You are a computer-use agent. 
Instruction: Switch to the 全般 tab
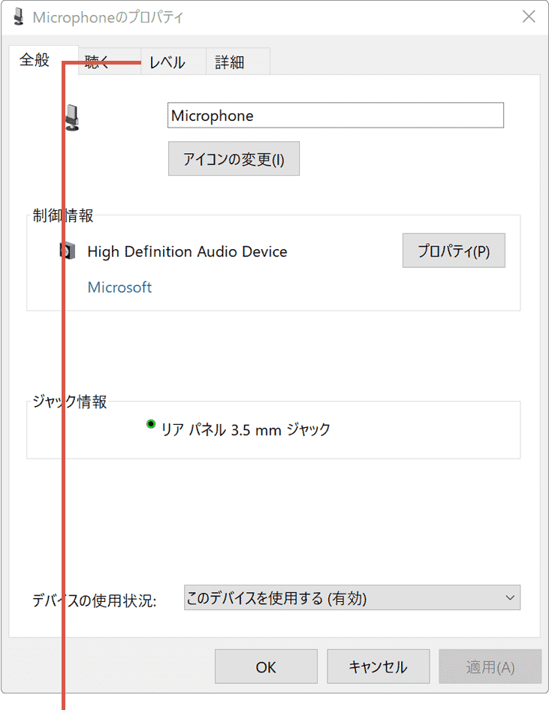(35, 61)
